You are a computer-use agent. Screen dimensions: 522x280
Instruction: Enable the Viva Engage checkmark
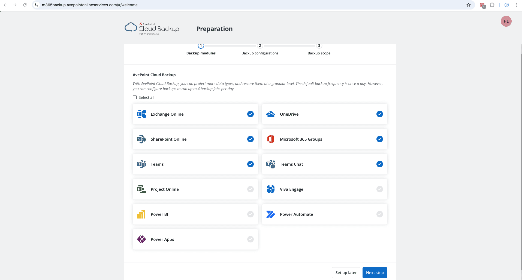pyautogui.click(x=380, y=189)
